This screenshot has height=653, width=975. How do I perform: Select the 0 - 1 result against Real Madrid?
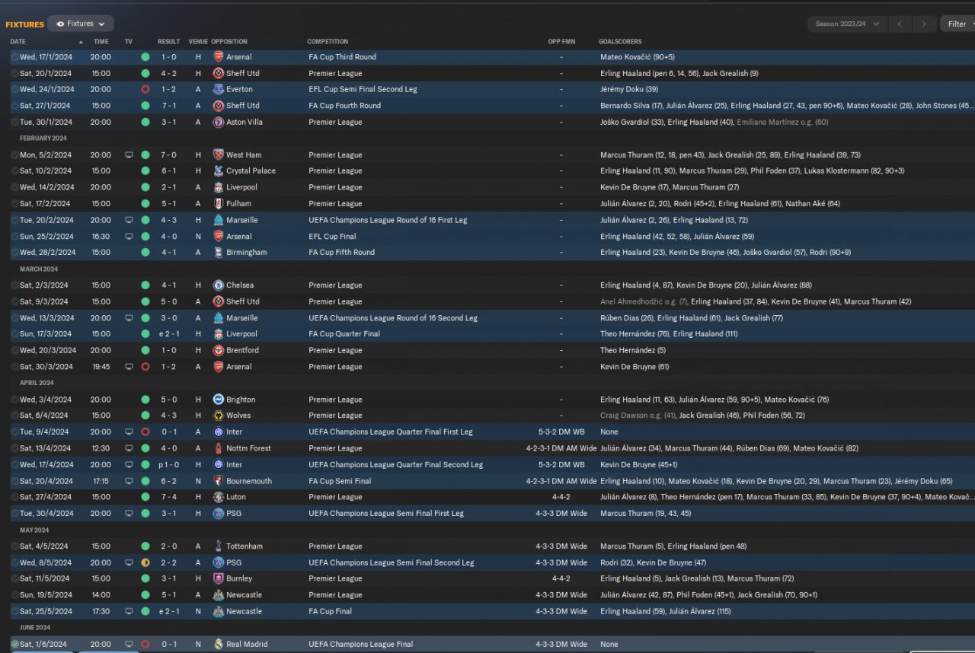point(168,645)
